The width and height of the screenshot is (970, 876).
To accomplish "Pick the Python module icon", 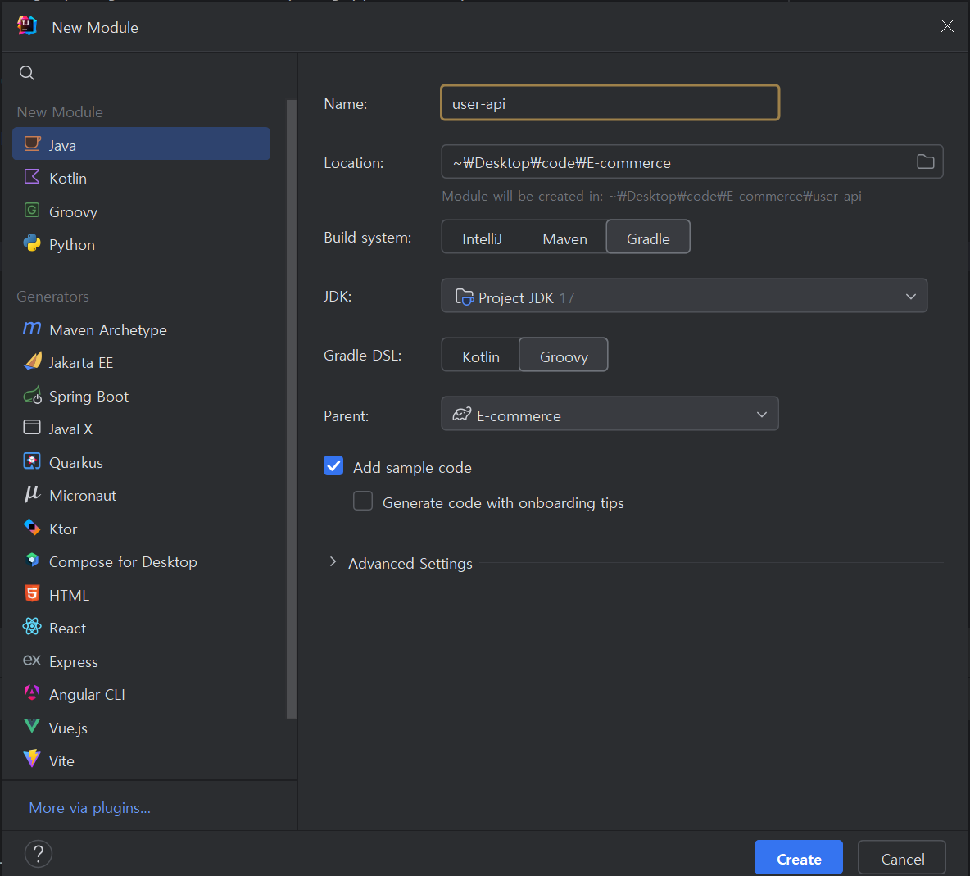I will point(32,243).
